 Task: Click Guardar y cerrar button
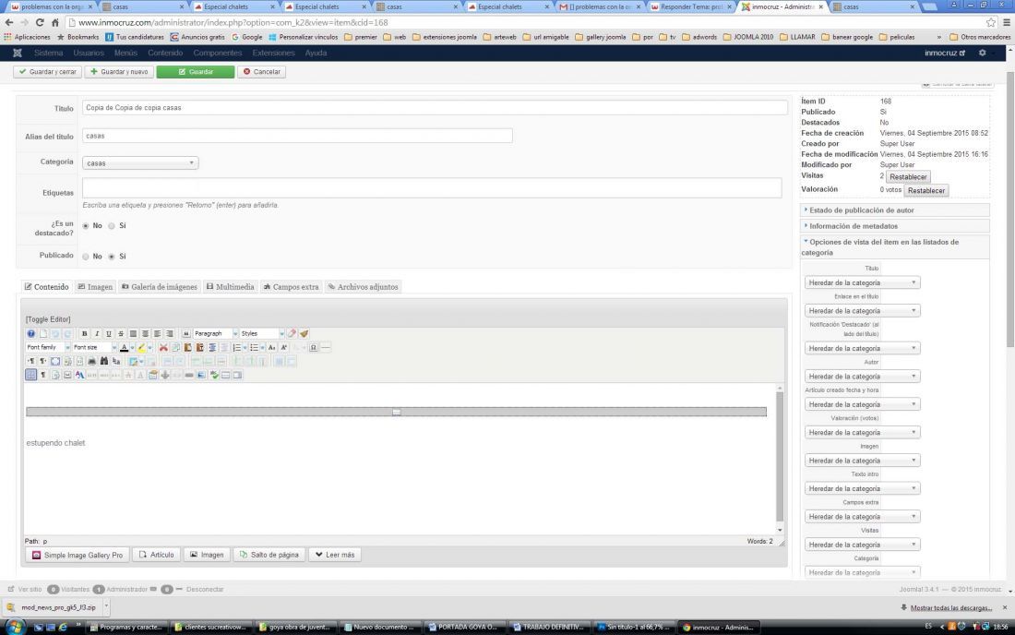pyautogui.click(x=47, y=72)
